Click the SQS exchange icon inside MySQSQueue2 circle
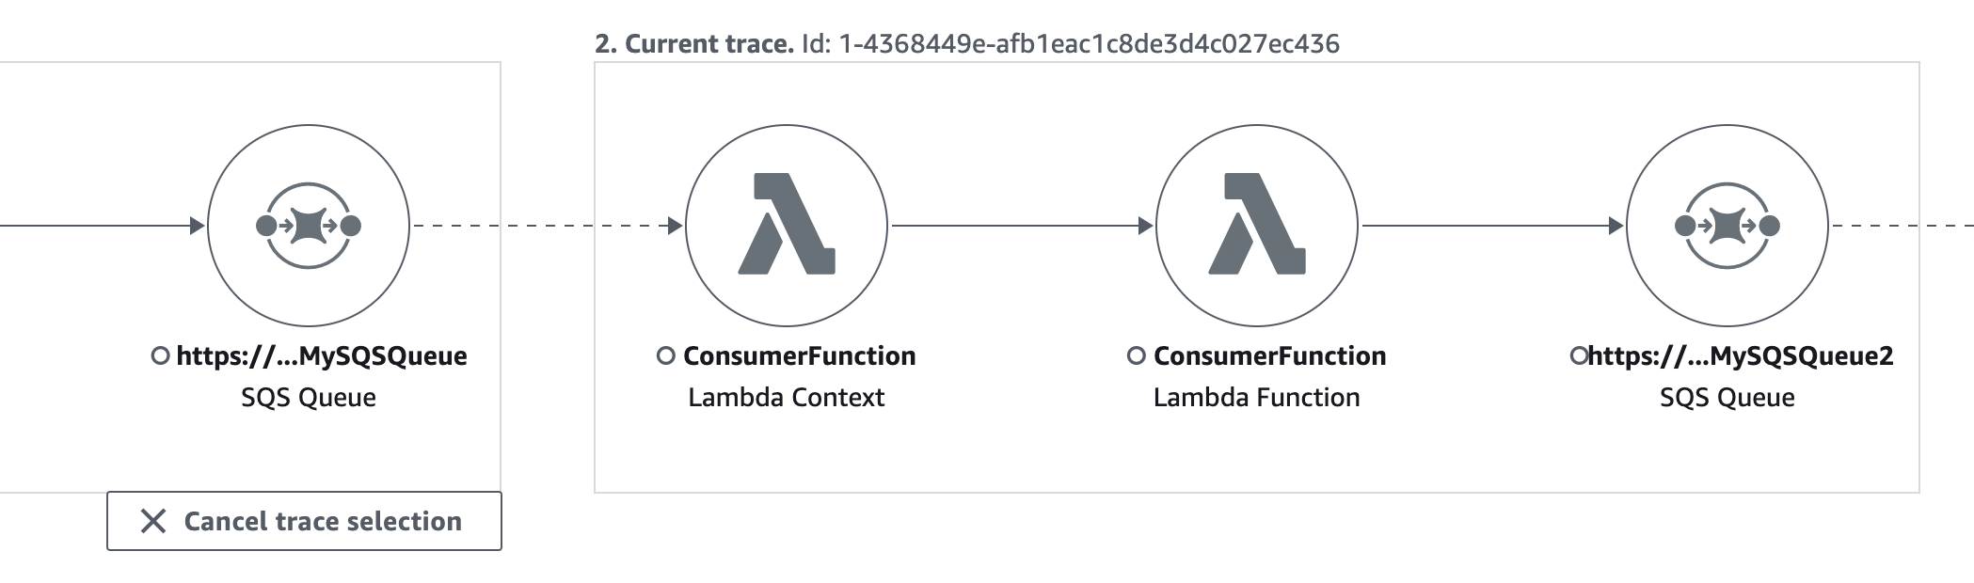The width and height of the screenshot is (1974, 583). pyautogui.click(x=1727, y=226)
